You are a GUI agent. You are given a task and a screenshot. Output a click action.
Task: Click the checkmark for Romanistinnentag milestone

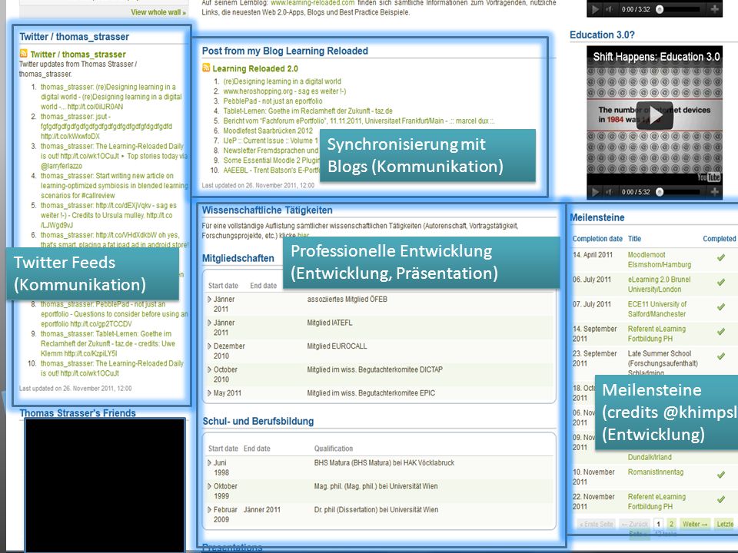tap(720, 475)
